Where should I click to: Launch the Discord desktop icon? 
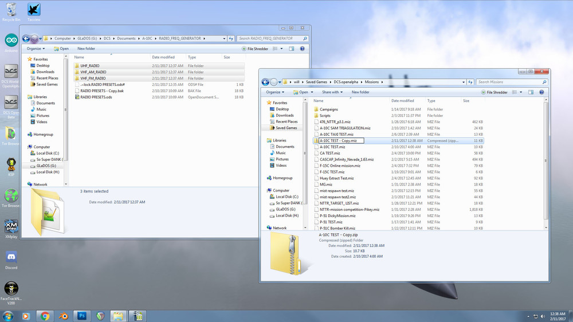click(11, 258)
